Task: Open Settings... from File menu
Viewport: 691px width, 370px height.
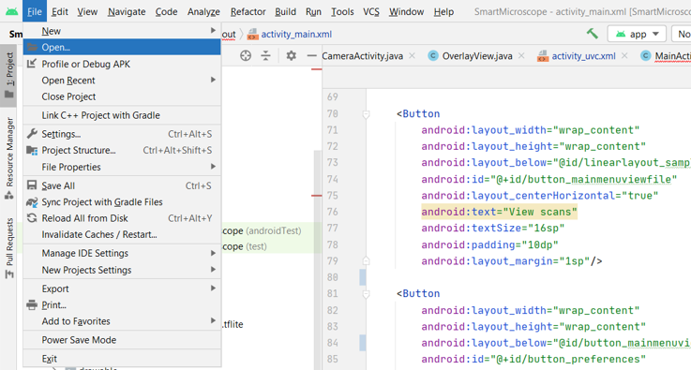Action: [x=122, y=134]
